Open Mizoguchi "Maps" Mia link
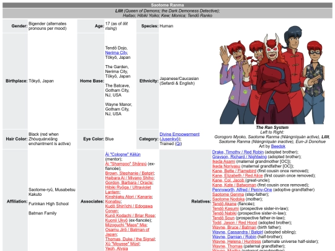335x251 pixels. tap(126, 225)
